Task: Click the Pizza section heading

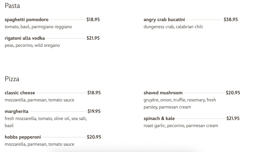Action: coord(12,79)
